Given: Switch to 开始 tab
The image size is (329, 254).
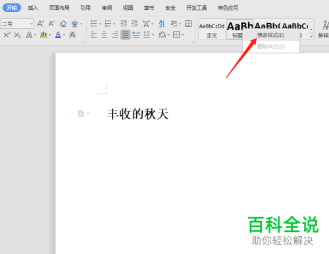Looking at the screenshot, I should coord(12,8).
